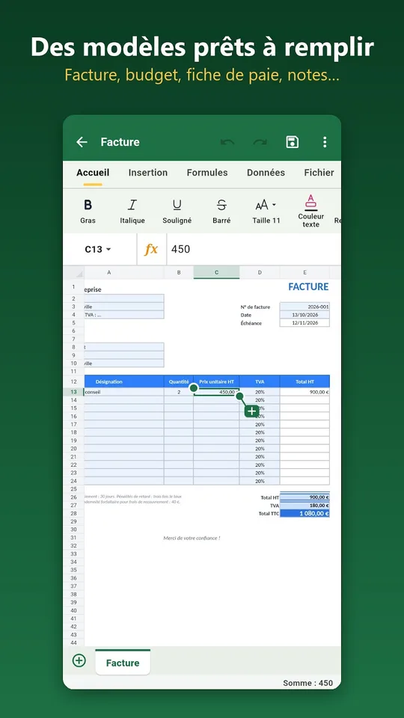Select row 28 header
This screenshot has width=404, height=718.
74,513
